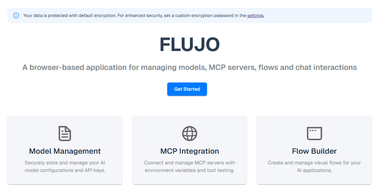Click the document icon above Model Management
385x194 pixels.
(65, 133)
